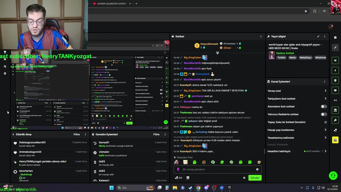Expand Hedefleri belirleyin row
The width and height of the screenshot is (341, 192).
297,151
